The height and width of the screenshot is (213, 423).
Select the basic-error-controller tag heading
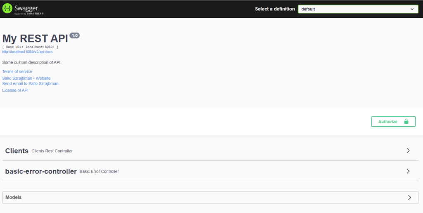point(41,171)
